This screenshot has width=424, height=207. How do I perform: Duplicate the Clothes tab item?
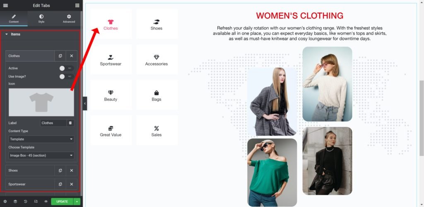tap(60, 56)
